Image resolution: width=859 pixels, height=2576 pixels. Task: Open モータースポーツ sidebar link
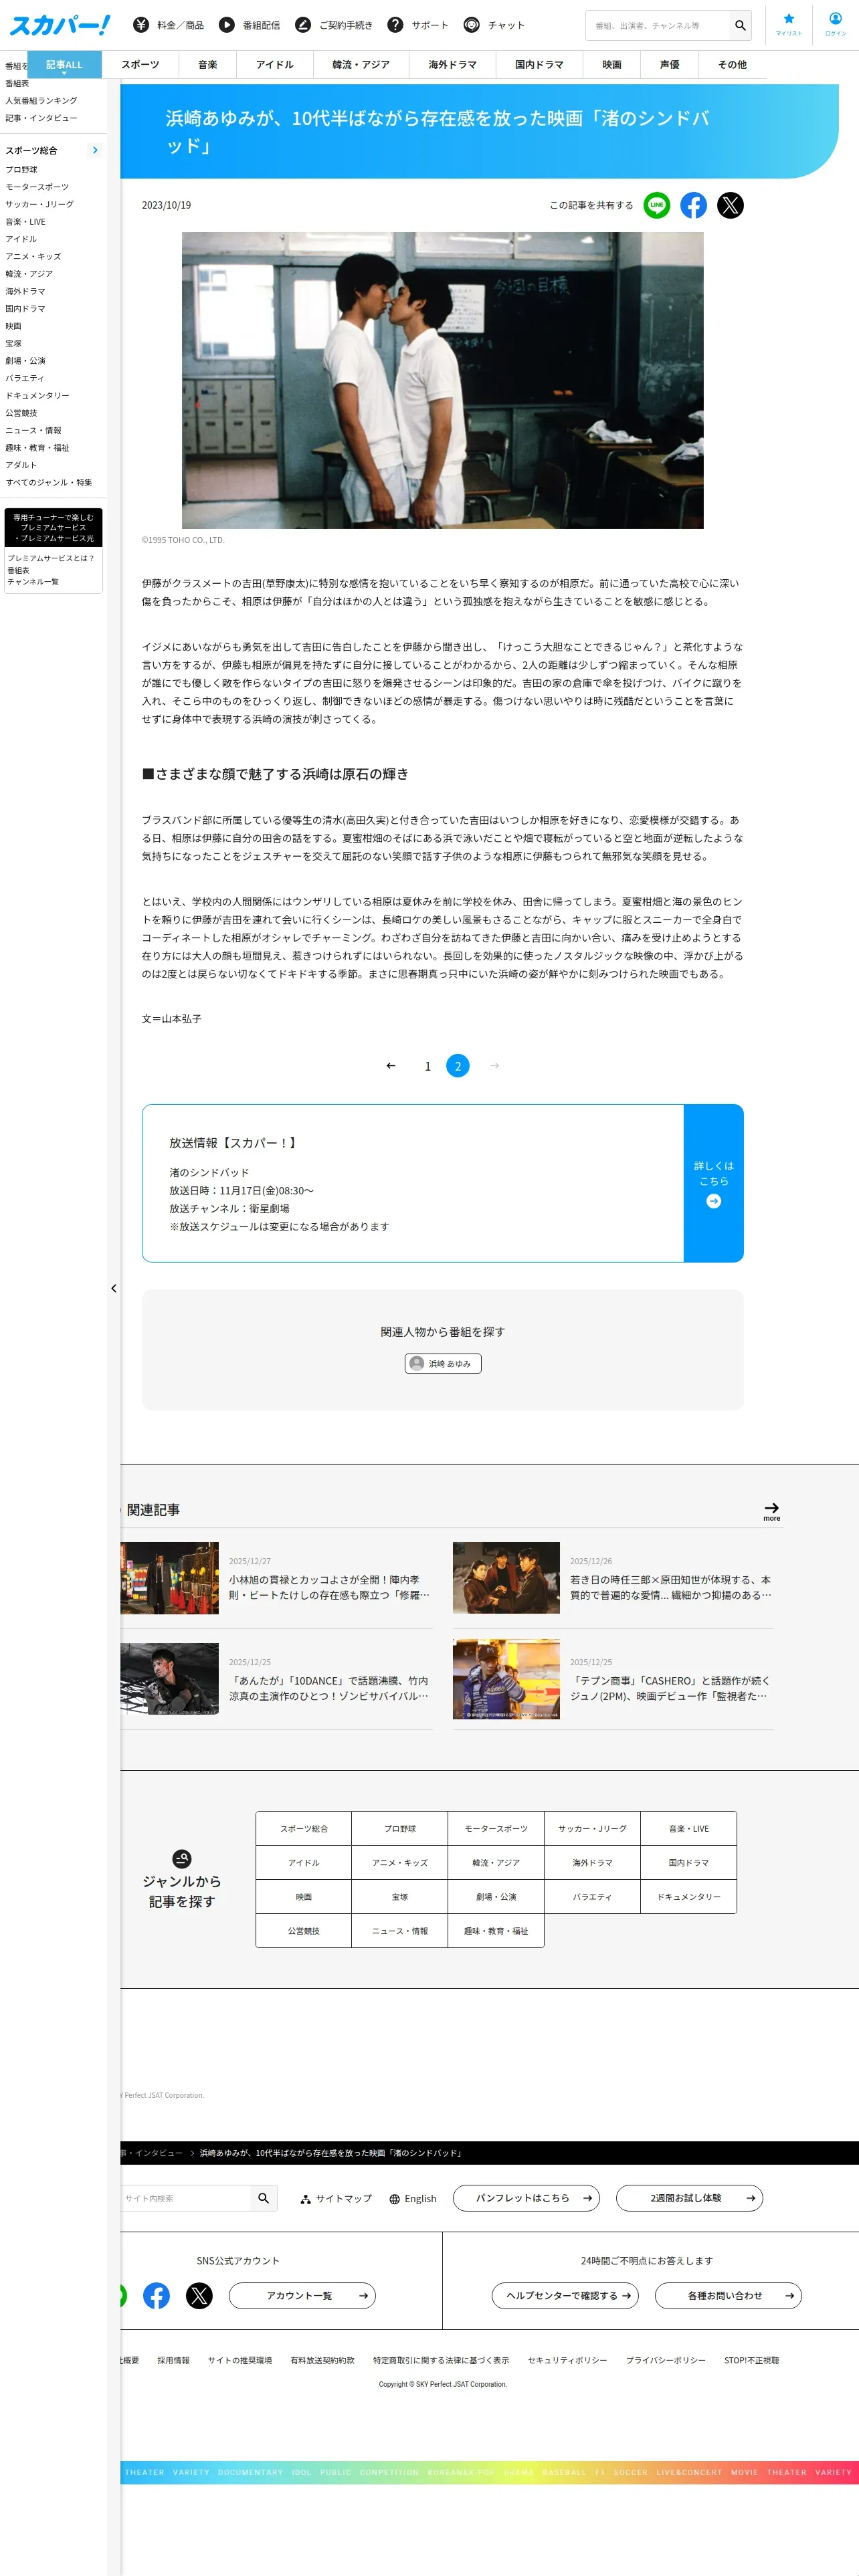click(x=37, y=187)
